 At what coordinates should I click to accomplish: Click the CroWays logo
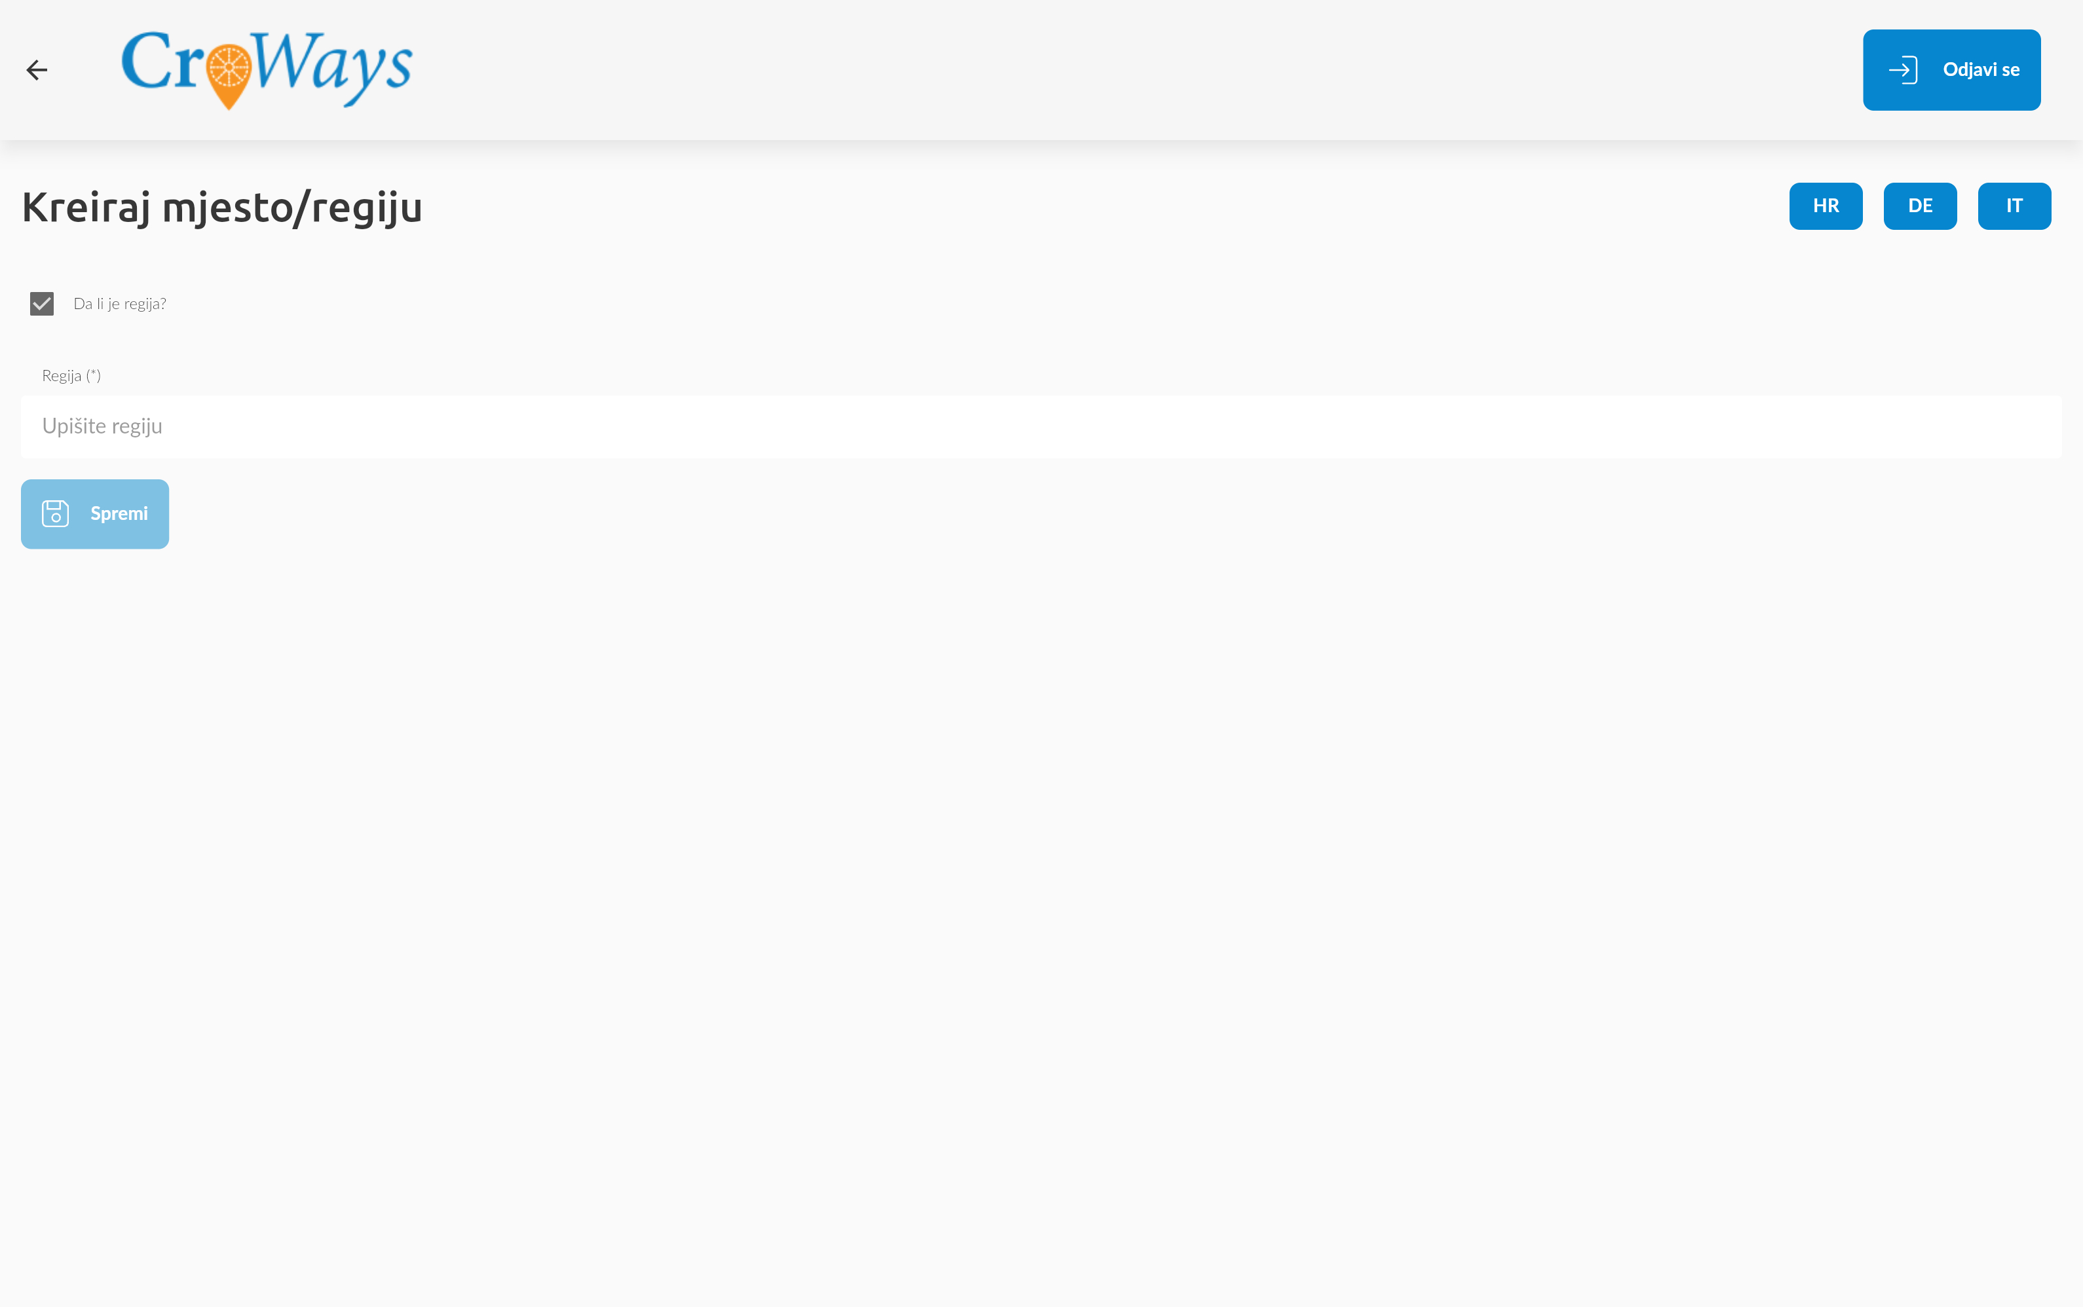coord(267,69)
